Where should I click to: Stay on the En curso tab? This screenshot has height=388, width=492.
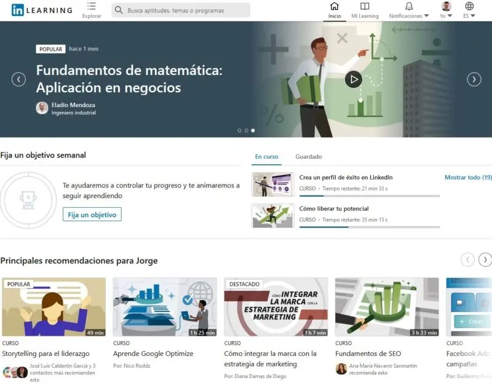point(266,157)
